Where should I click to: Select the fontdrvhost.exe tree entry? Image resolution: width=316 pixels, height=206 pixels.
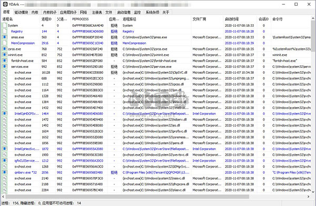coord(22,61)
